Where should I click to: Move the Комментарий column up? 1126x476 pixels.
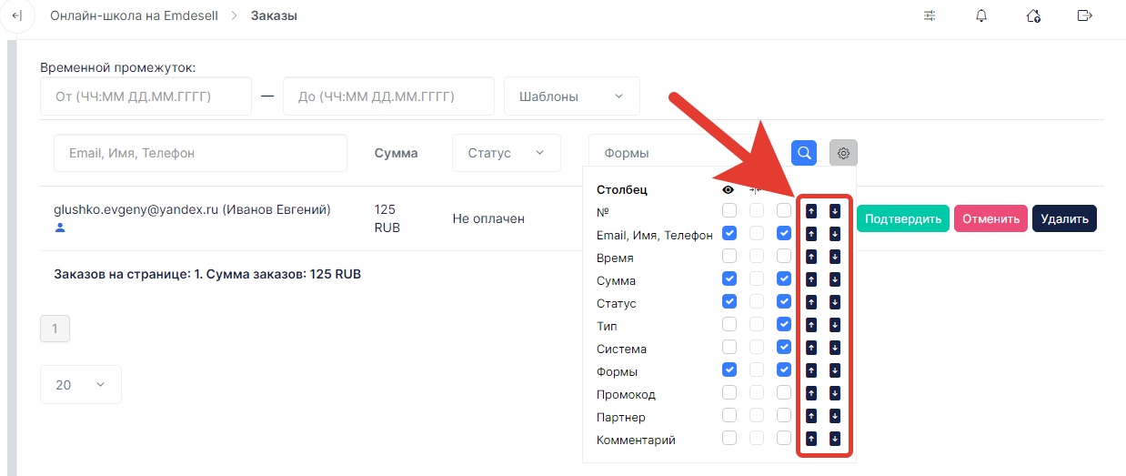[x=812, y=439]
